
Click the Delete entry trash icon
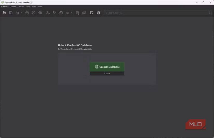pyautogui.click(x=40, y=13)
